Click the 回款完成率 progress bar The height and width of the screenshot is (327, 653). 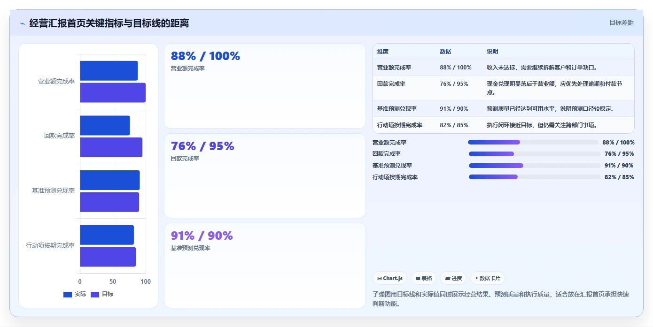click(535, 154)
